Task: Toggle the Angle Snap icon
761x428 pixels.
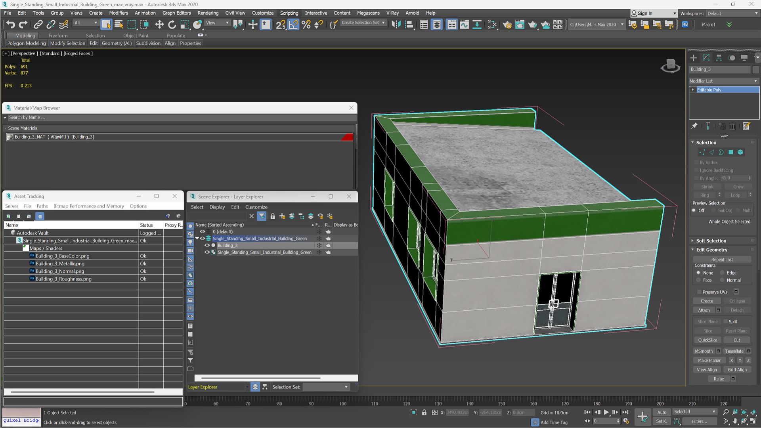Action: [293, 25]
